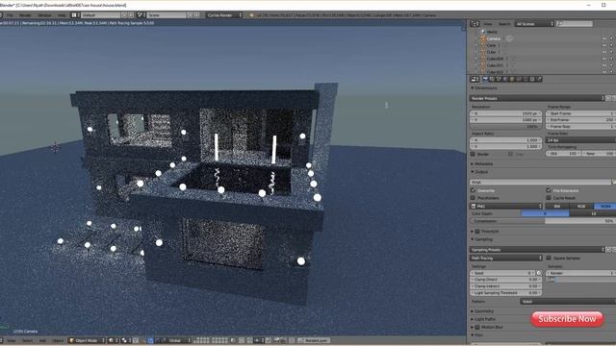
Task: Click the Light Sampling Threshold field
Action: coord(506,293)
